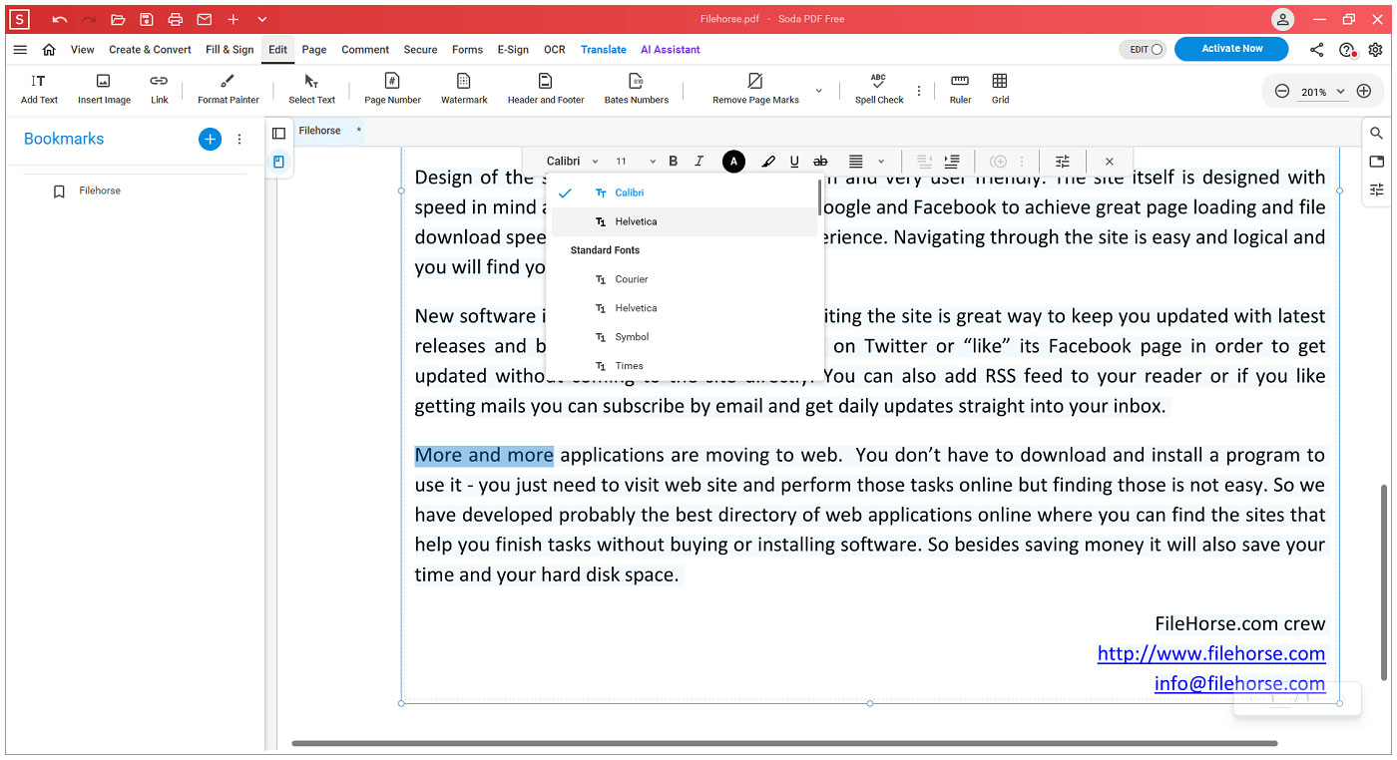Expand the text alignment dropdown arrow
The image size is (1397, 760).
click(x=881, y=162)
